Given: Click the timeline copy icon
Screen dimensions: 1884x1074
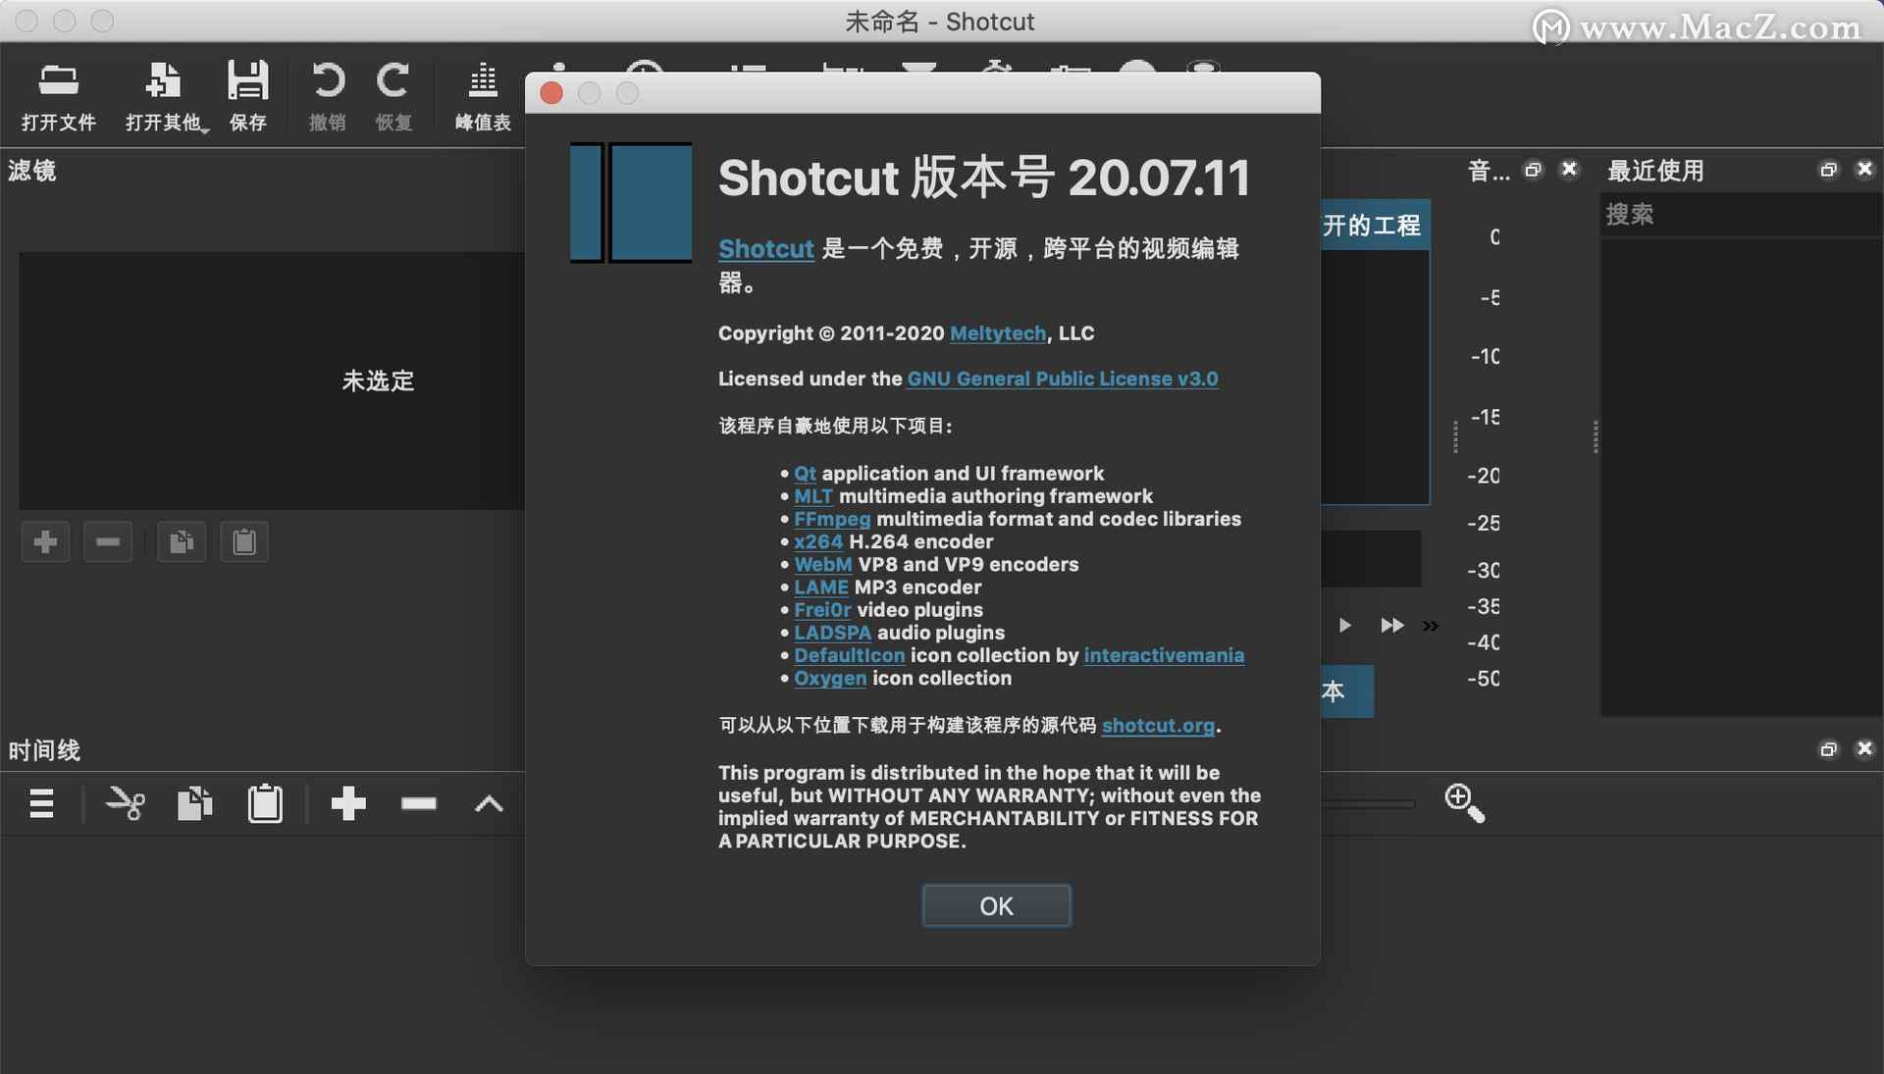Looking at the screenshot, I should click(195, 803).
